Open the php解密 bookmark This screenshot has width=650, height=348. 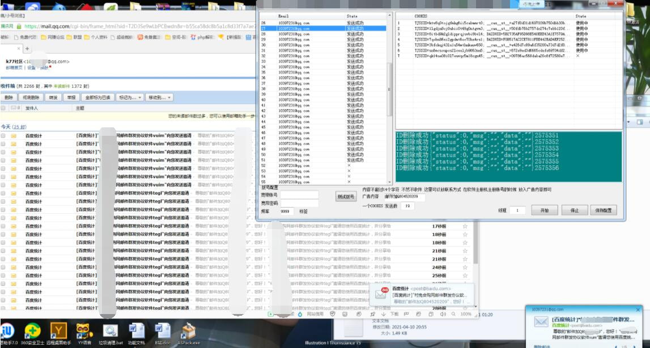tap(202, 37)
